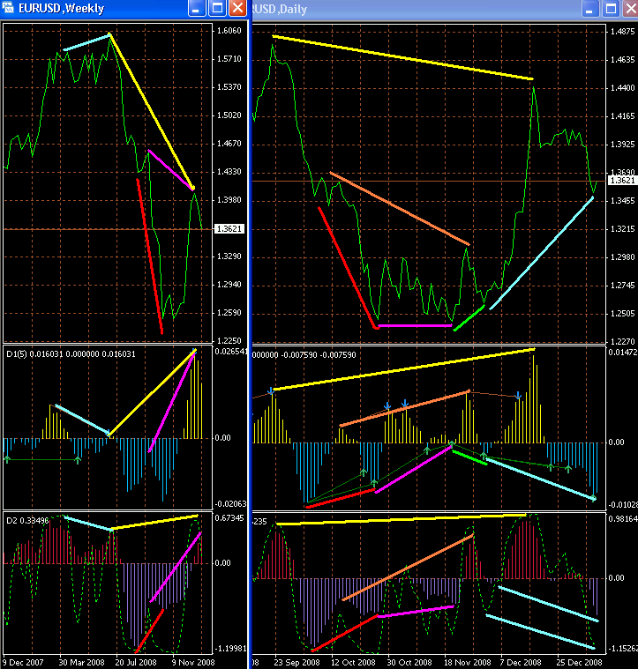This screenshot has height=669, width=638.
Task: Click the 25 Dec 2008 date label
Action: point(579,663)
